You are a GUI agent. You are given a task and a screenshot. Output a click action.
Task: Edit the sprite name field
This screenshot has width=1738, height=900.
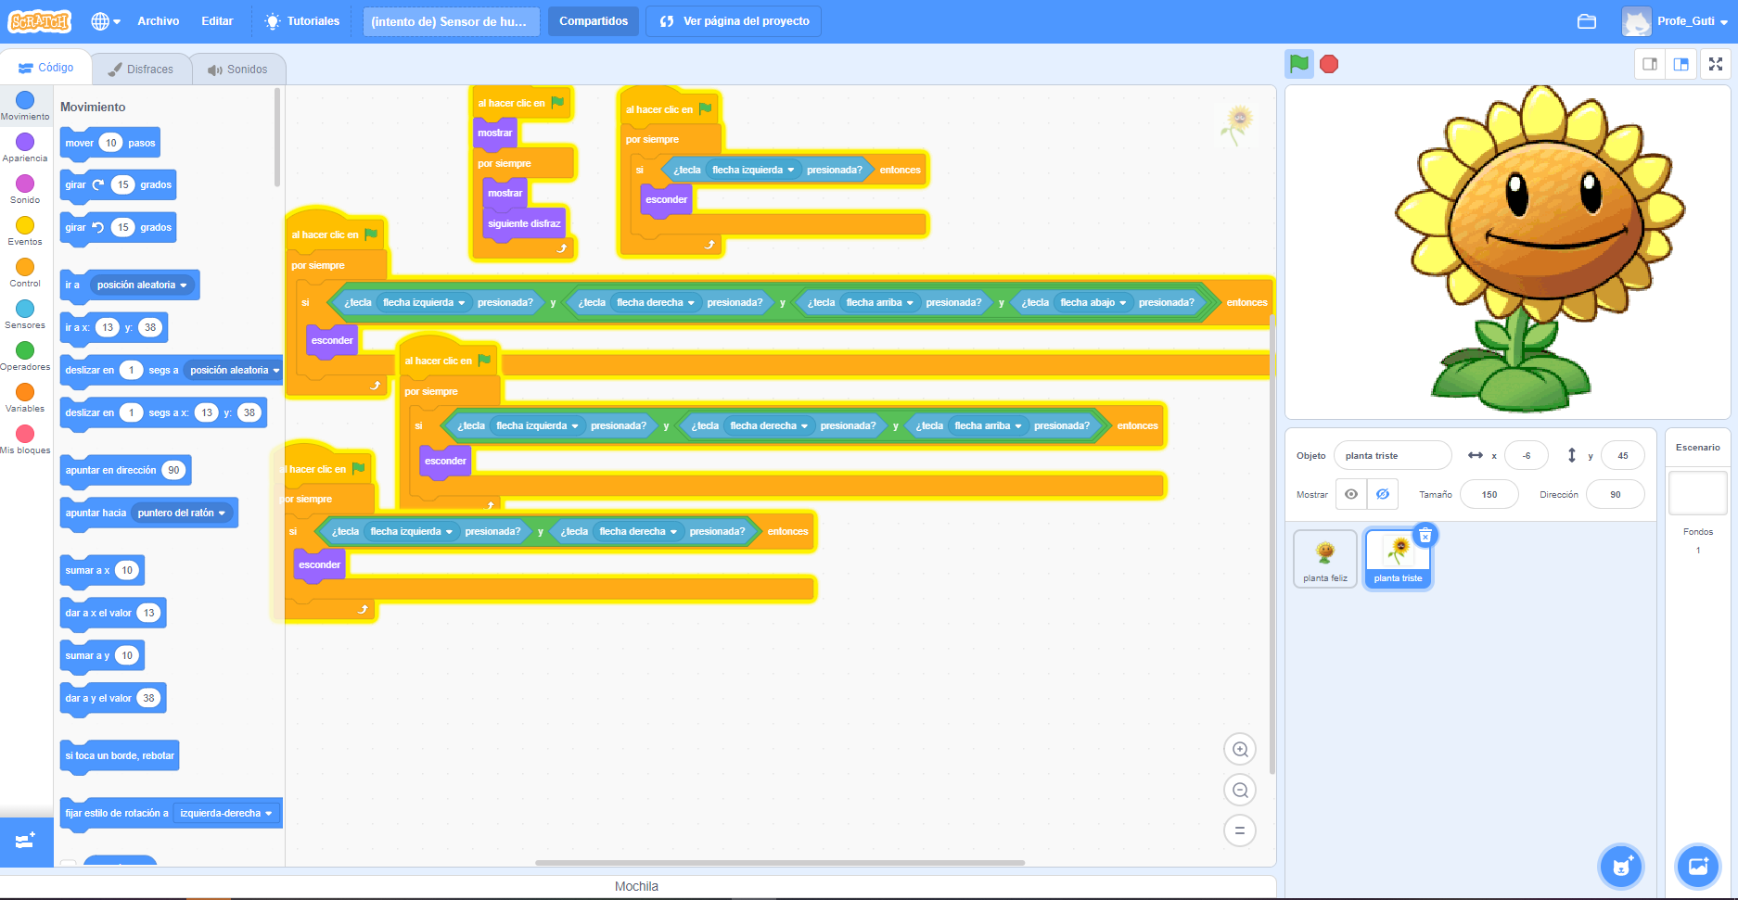pyautogui.click(x=1392, y=455)
